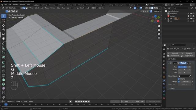Select the Knife tool
Viewport: 196px width, 110px height.
[x=4, y=75]
